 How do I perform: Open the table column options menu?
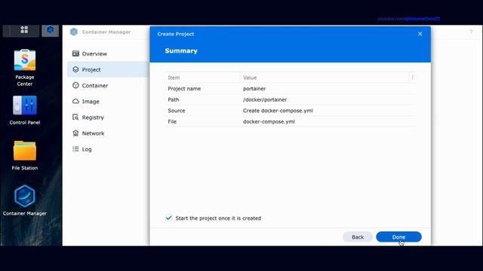coord(413,78)
